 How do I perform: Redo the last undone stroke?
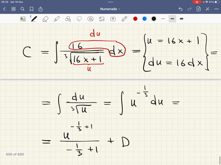190,9
